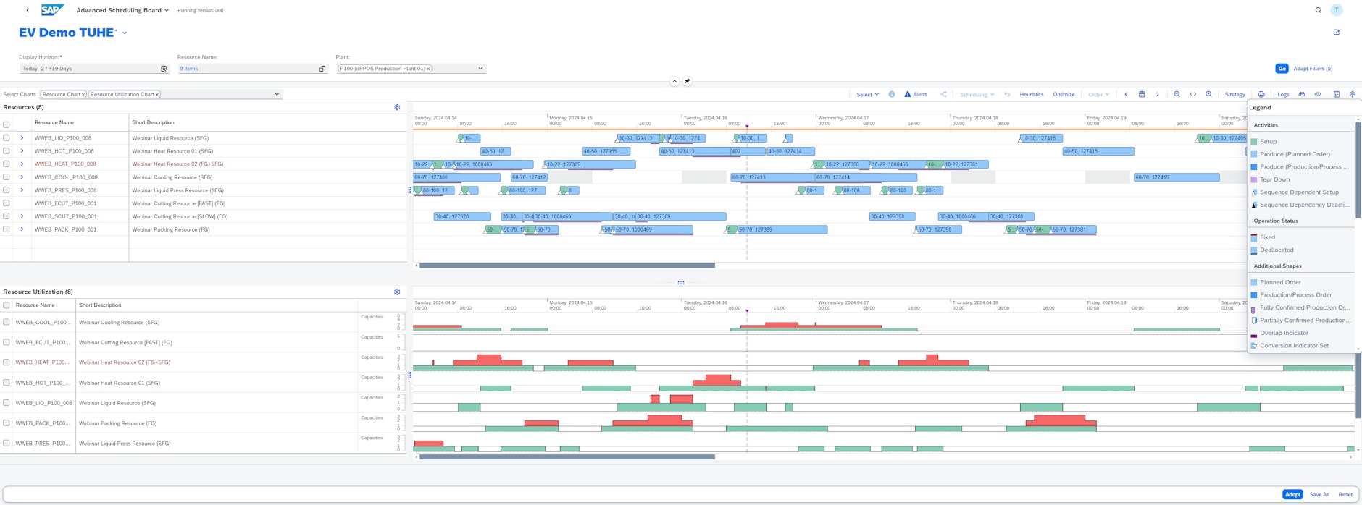Click the zoom out magnifier icon

tap(1177, 94)
